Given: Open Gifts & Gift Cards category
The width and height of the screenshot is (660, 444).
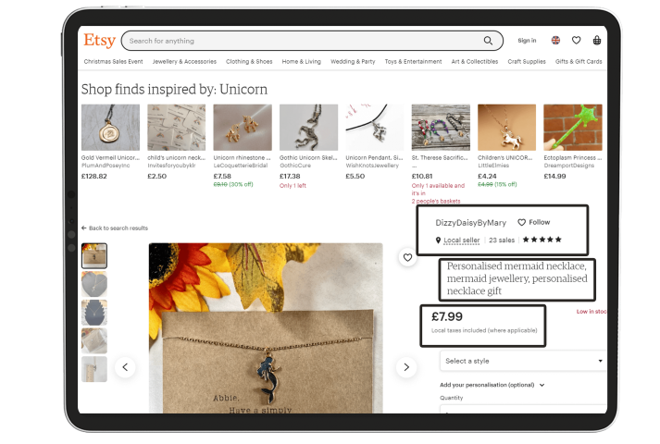Looking at the screenshot, I should [x=579, y=61].
